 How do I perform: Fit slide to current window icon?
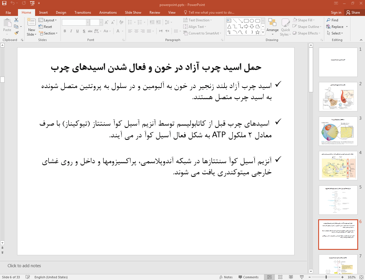(361, 277)
